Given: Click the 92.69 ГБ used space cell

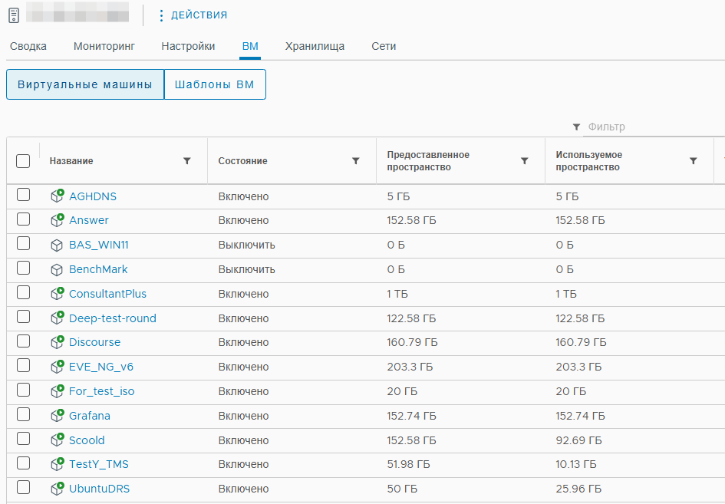Looking at the screenshot, I should tap(579, 440).
